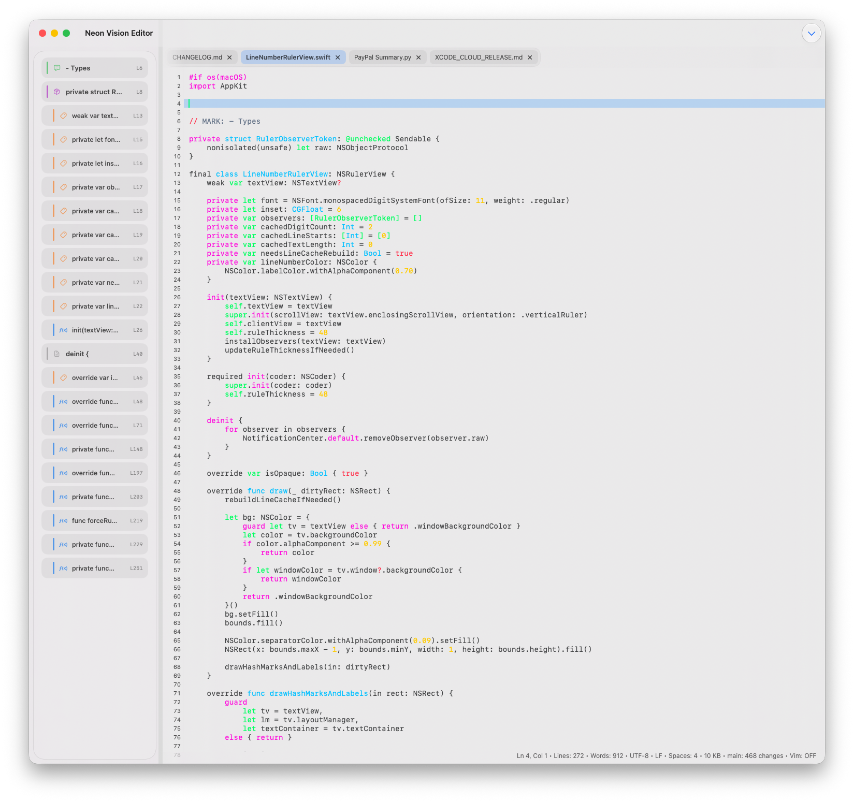Screen dimensions: 854x802
Task: Click '// MARK: – Types' comment line
Action: [x=225, y=122]
